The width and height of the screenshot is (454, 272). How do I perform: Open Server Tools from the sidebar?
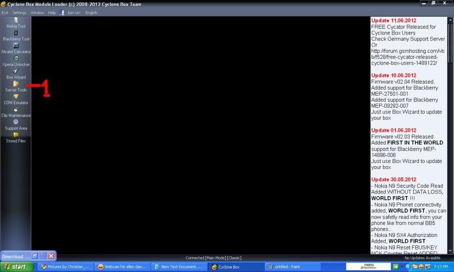click(16, 87)
